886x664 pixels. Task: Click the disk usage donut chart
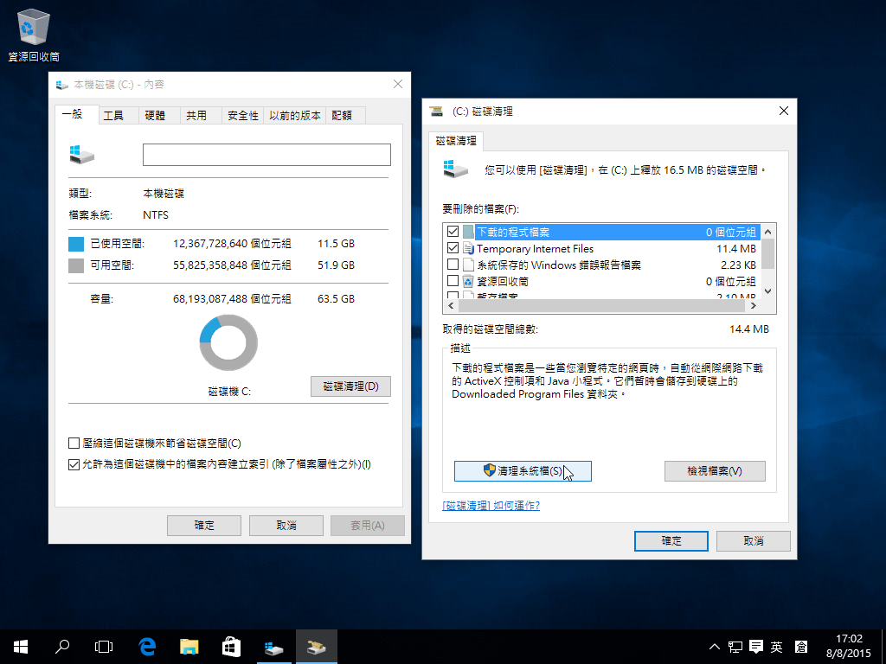228,342
